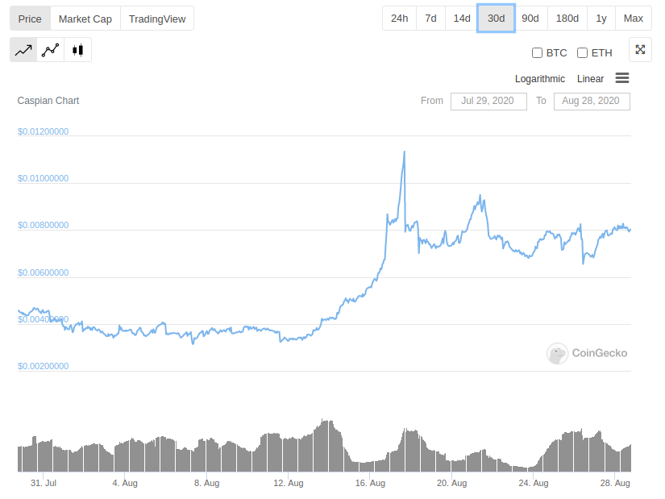Select the candlestick chart icon
The height and width of the screenshot is (499, 665).
click(77, 50)
